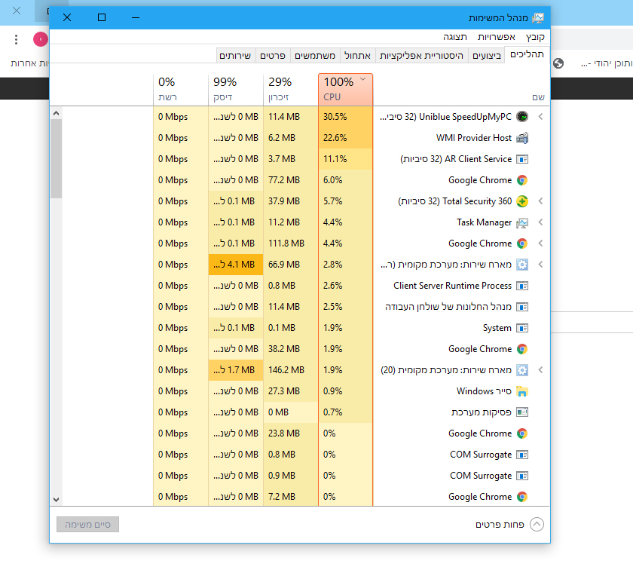The height and width of the screenshot is (585, 633).
Task: Click the globe icon in the background browser
Action: tap(558, 63)
